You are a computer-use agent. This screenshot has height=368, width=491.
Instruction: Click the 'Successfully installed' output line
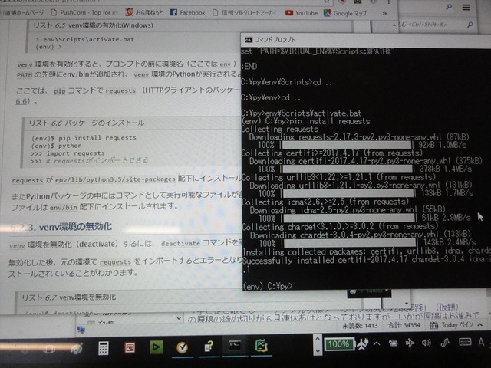coord(367,260)
